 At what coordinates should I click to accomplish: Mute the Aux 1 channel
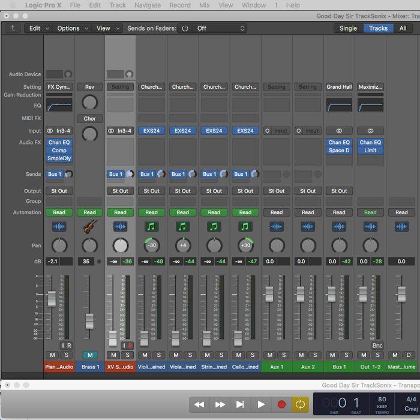click(x=270, y=355)
